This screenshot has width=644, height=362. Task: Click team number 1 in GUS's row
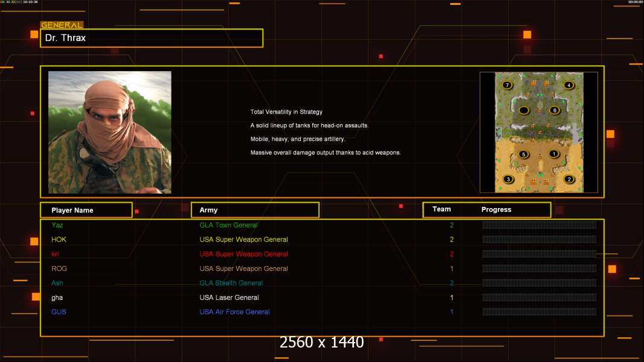coord(452,312)
